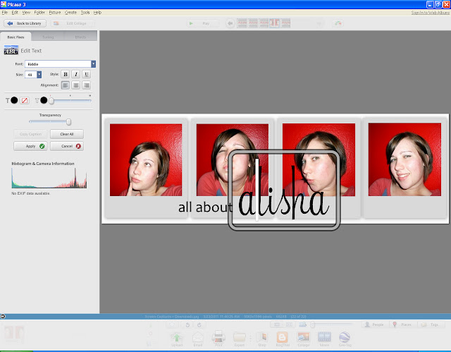Select the first photo in the collage
Viewport: 451px width, 352px height.
tap(146, 160)
